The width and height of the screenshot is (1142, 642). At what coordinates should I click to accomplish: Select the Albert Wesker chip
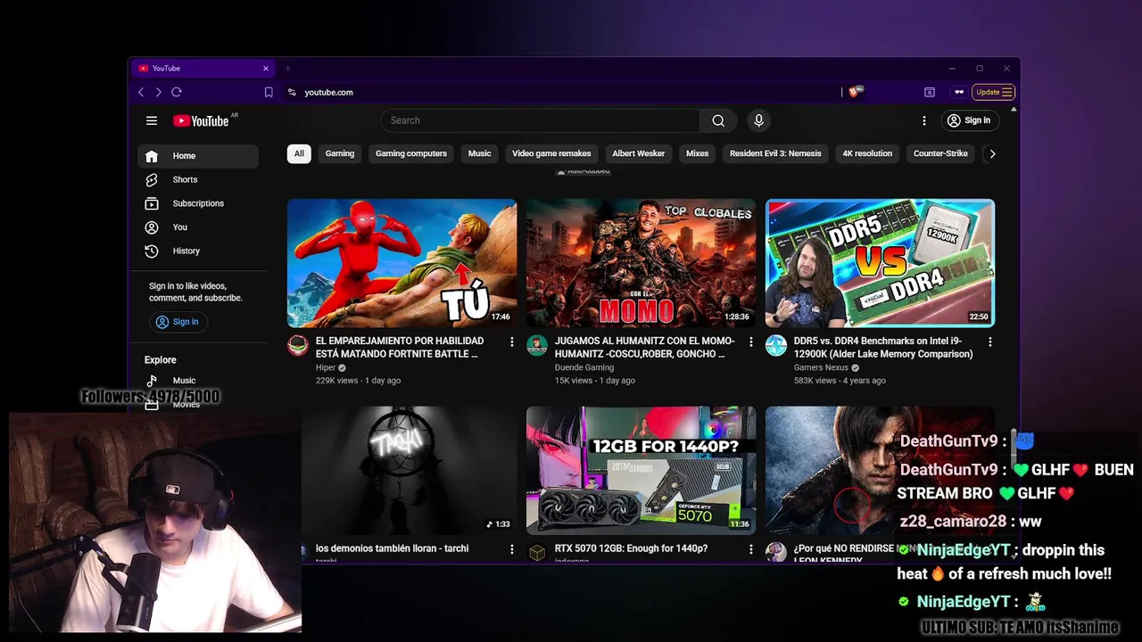coord(639,153)
